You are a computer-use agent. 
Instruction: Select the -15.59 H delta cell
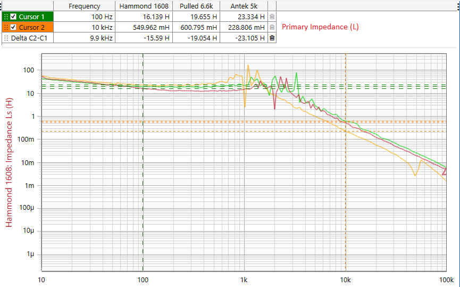[144, 38]
